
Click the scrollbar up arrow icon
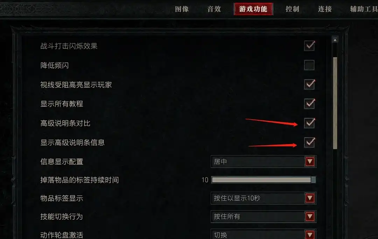pyautogui.click(x=335, y=40)
